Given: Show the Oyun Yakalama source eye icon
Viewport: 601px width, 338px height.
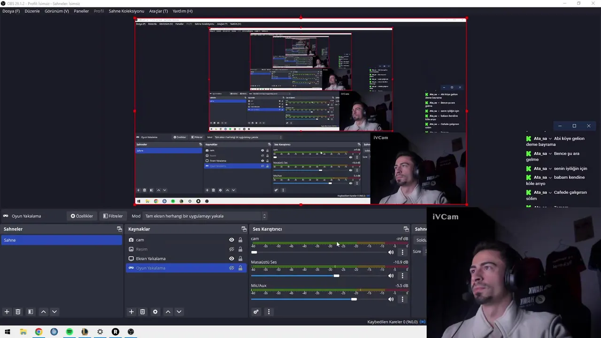Looking at the screenshot, I should point(231,268).
